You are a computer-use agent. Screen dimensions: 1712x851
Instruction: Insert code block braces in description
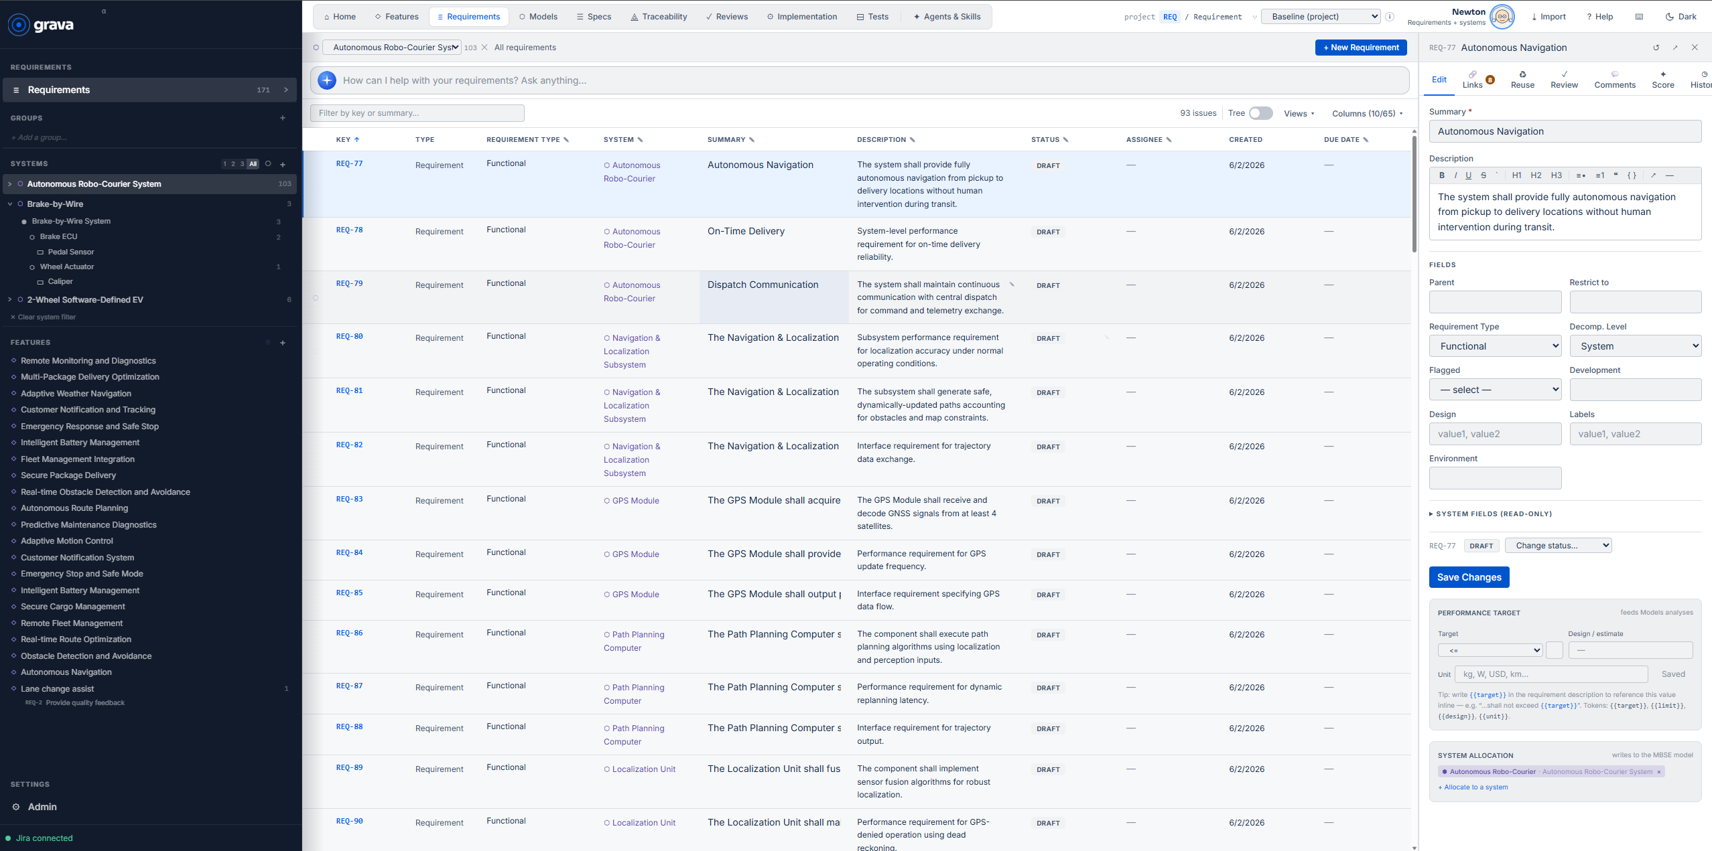(1632, 175)
